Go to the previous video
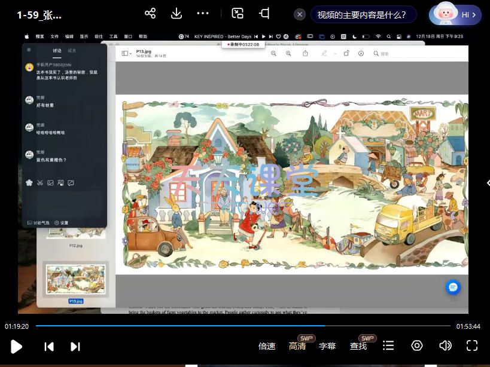 (50, 346)
